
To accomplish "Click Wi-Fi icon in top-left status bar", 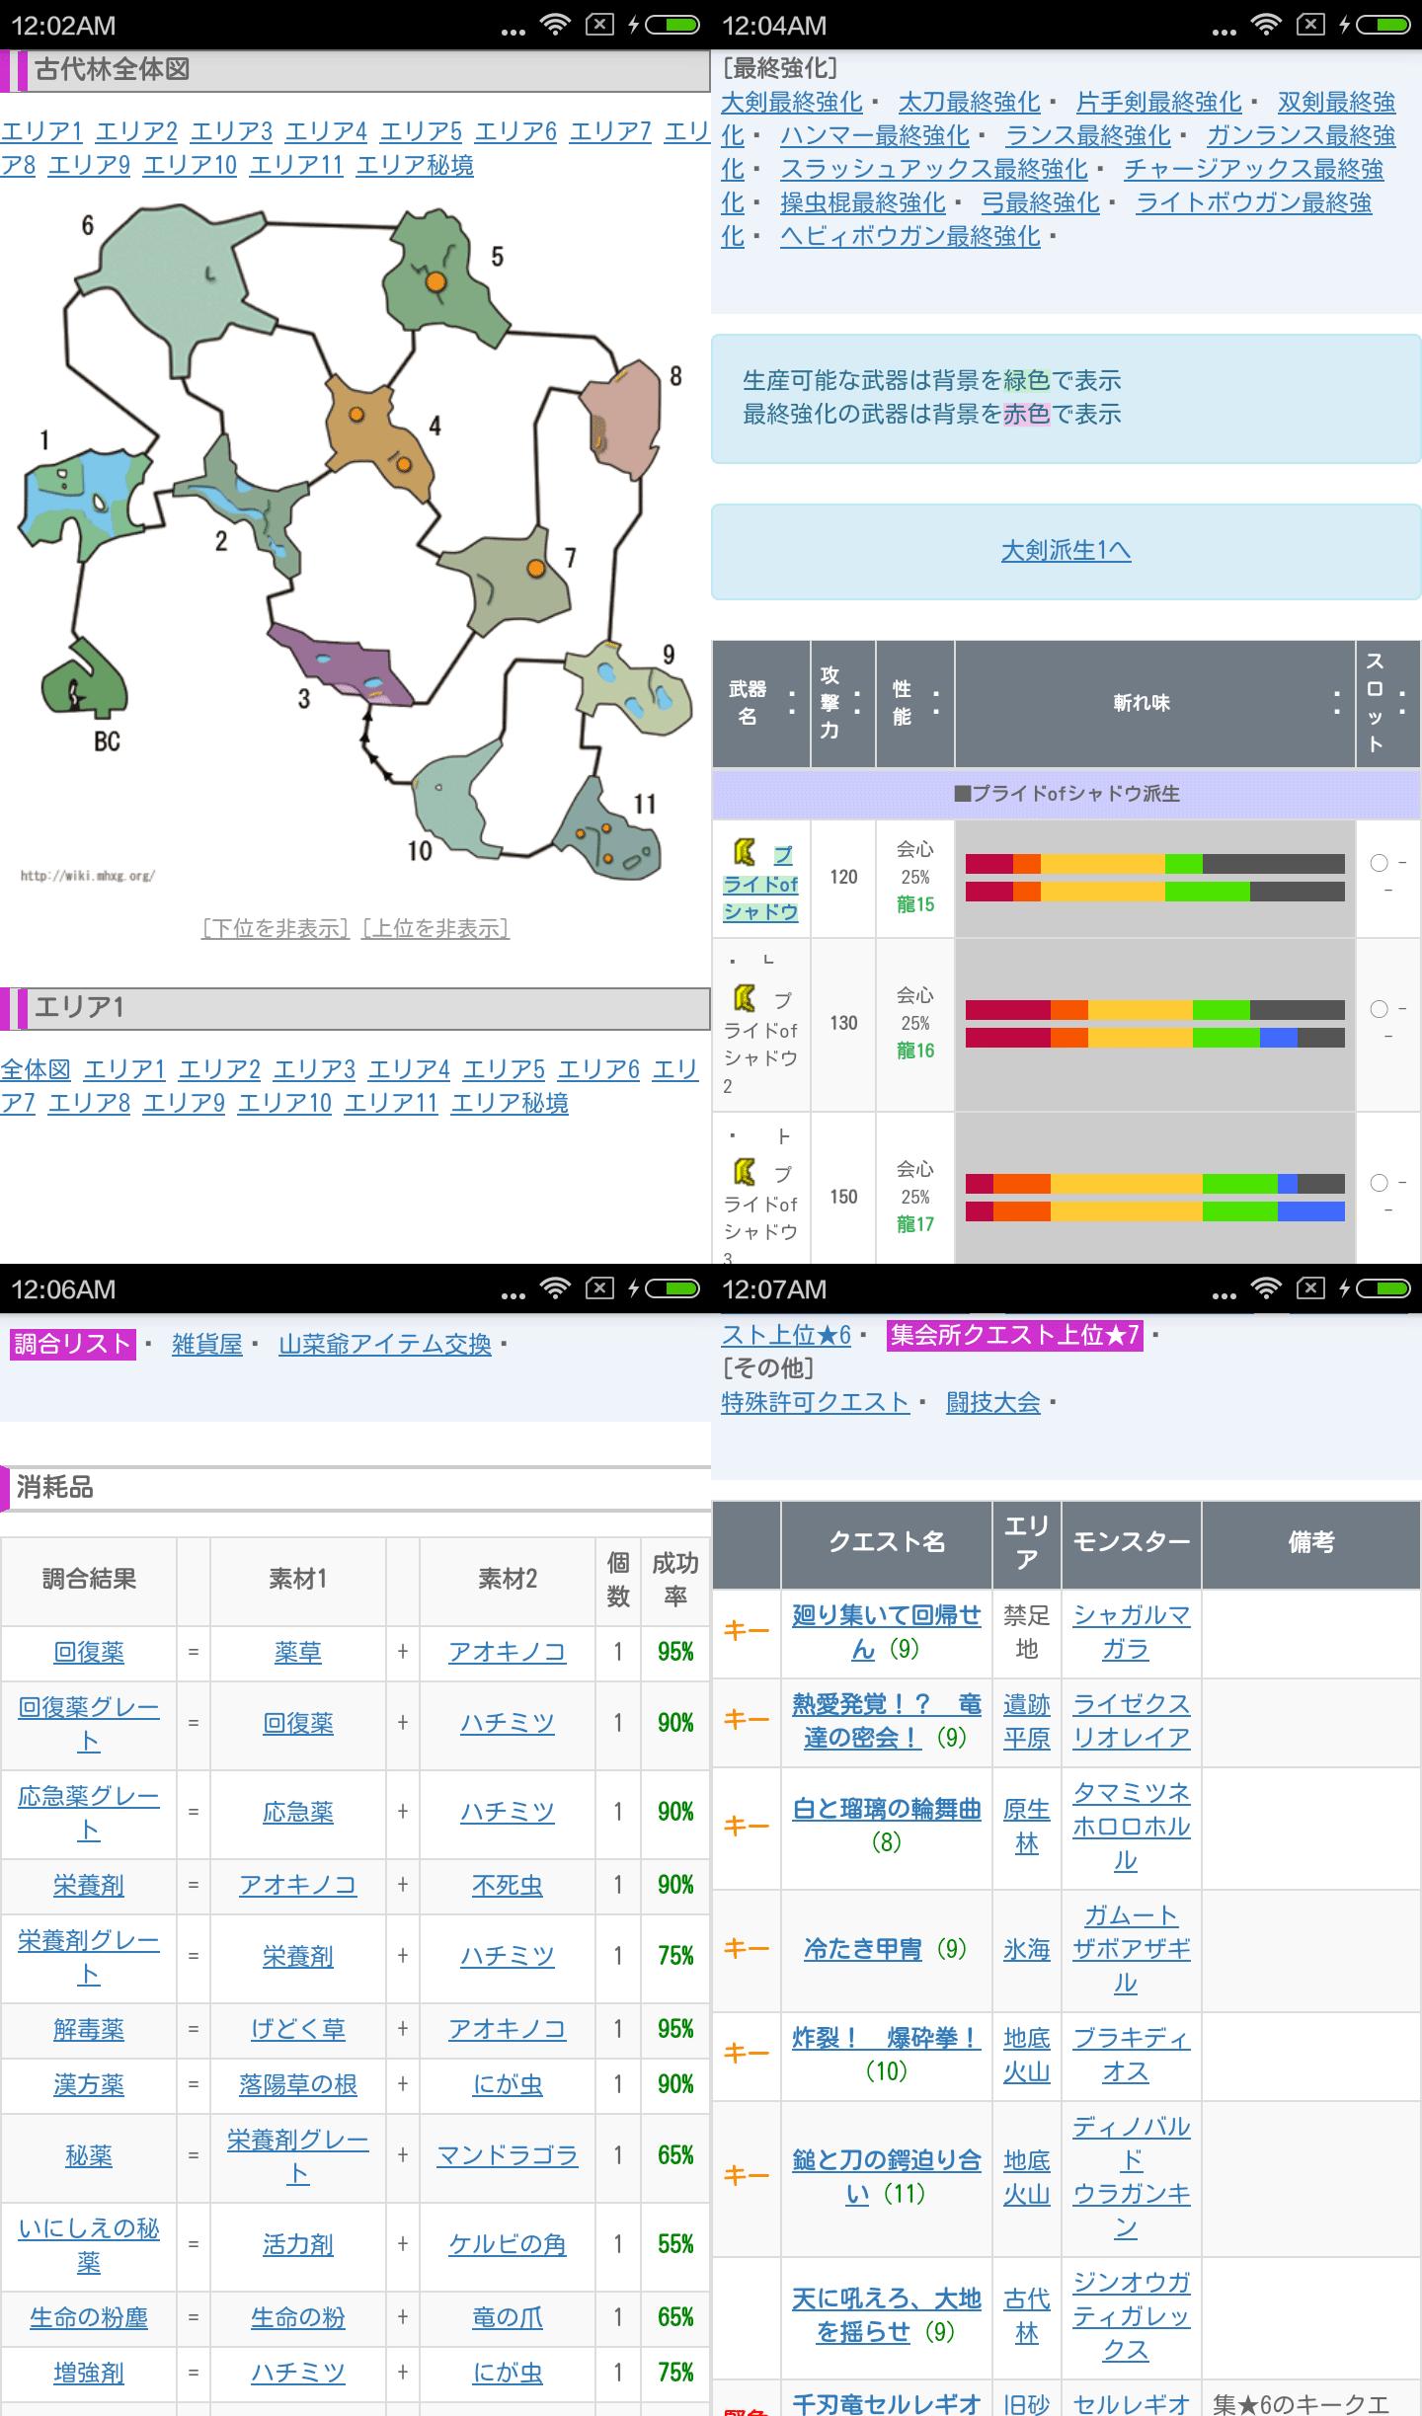I will pos(556,25).
